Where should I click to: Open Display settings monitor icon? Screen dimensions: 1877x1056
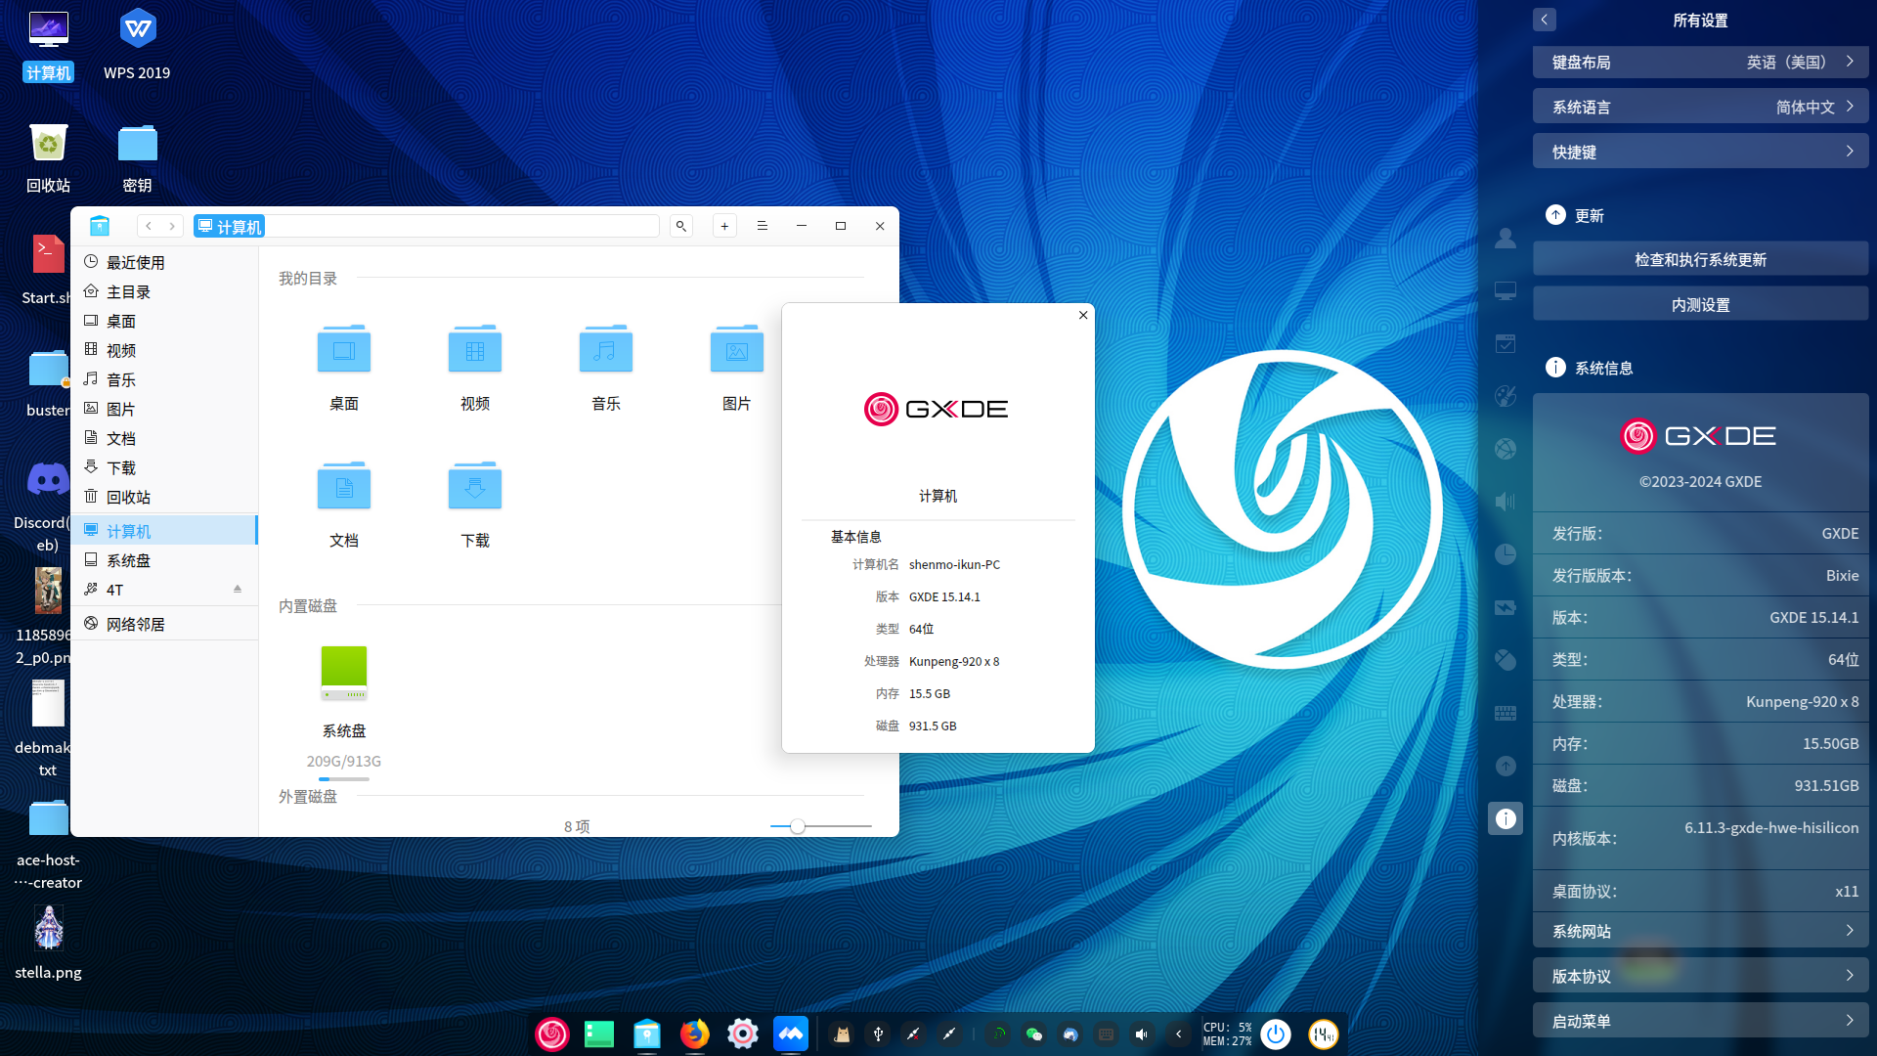[x=1506, y=290]
